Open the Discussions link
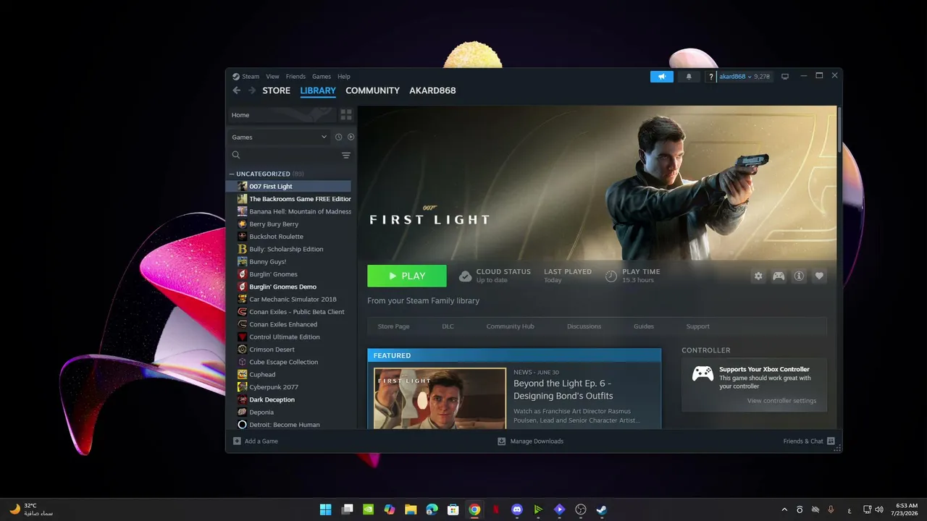The height and width of the screenshot is (521, 927). coord(584,326)
